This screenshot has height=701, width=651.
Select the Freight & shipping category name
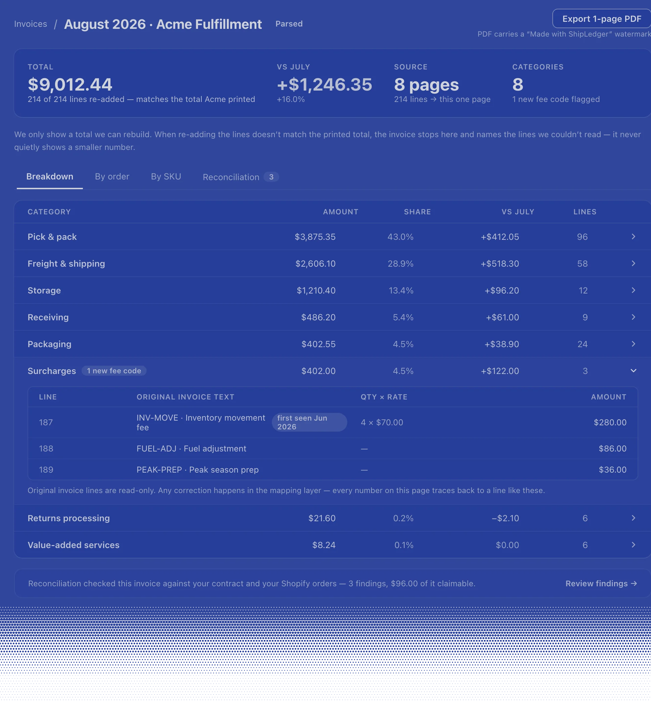pyautogui.click(x=66, y=263)
